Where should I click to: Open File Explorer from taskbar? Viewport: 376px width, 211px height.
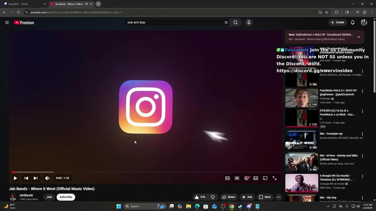point(189,206)
